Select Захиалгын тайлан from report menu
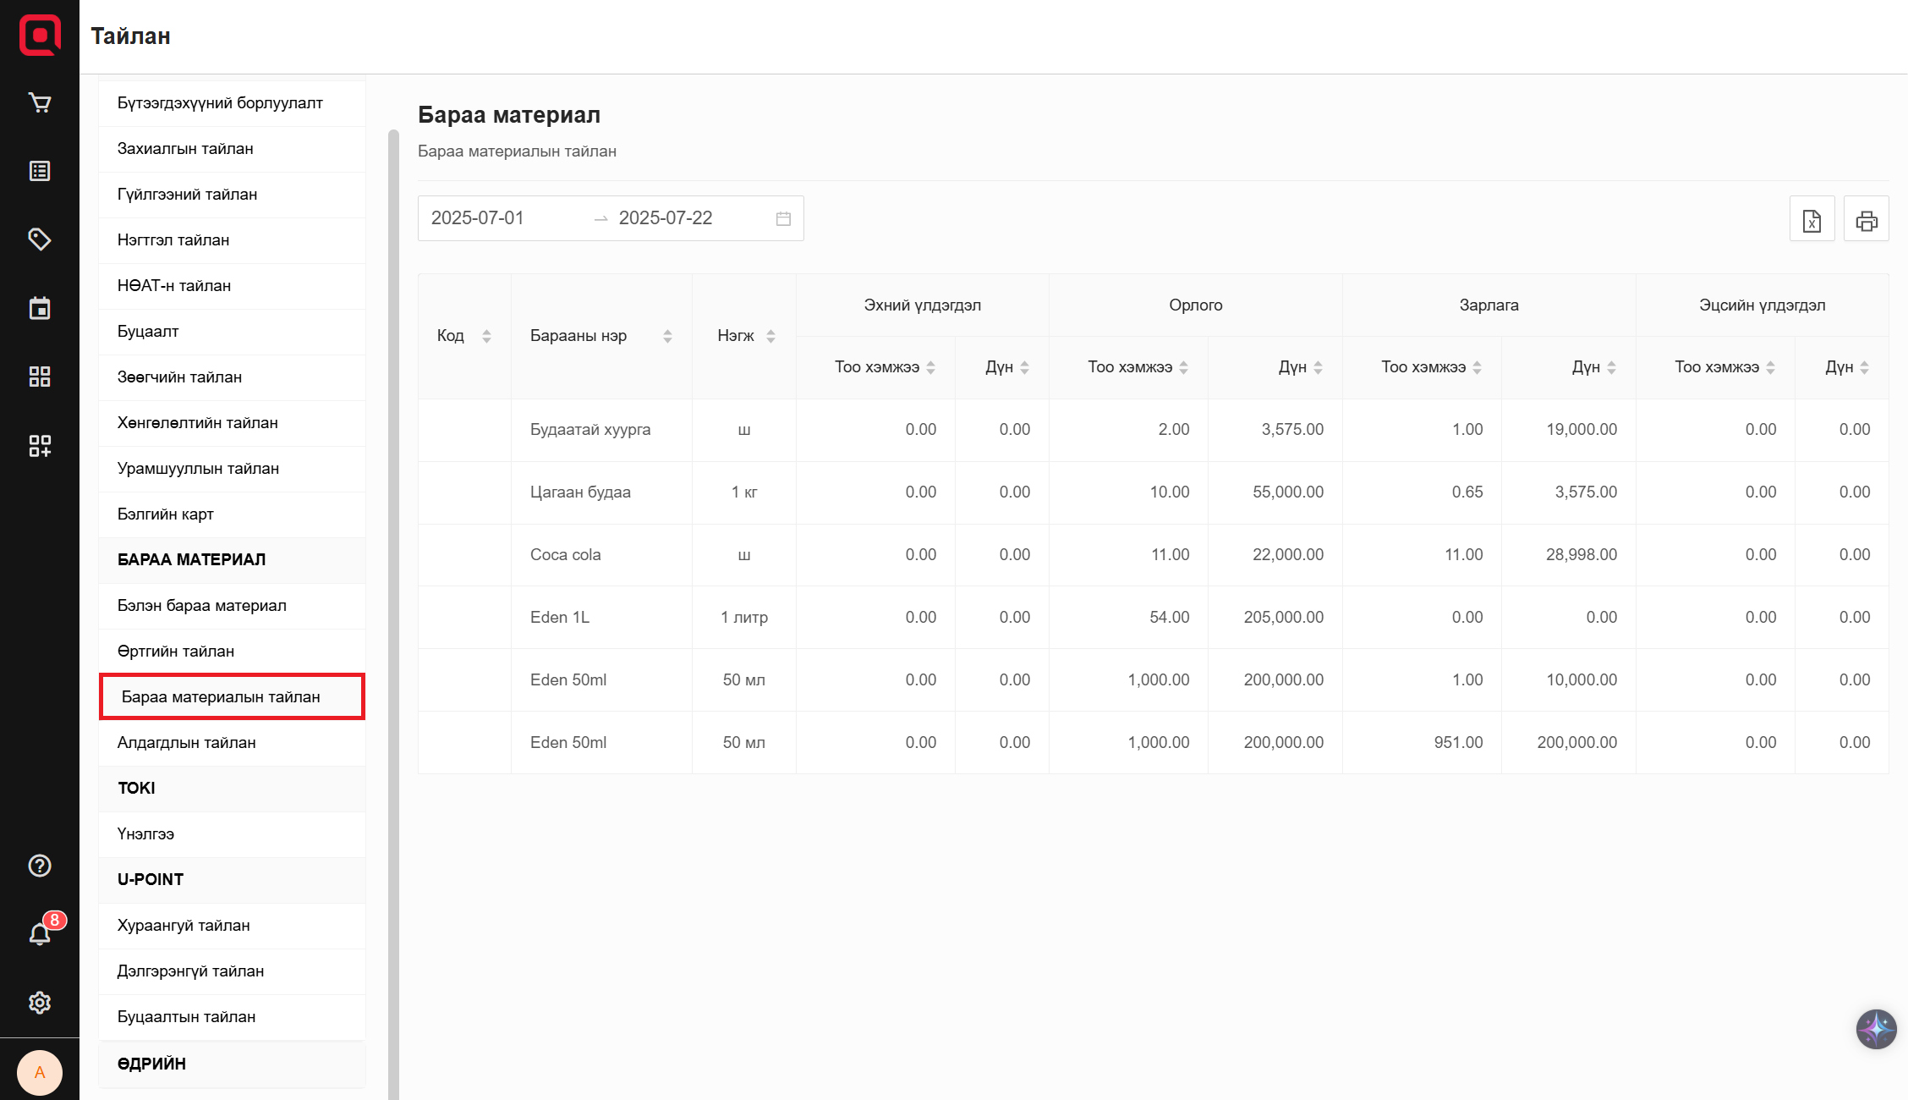1908x1100 pixels. click(x=185, y=148)
